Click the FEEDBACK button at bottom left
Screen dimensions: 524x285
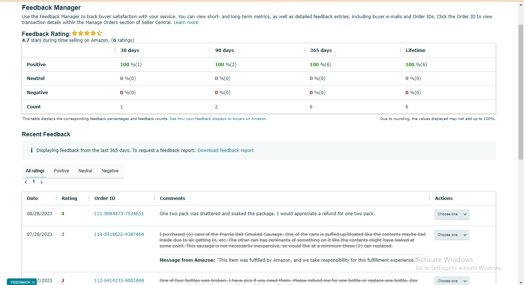click(20, 282)
